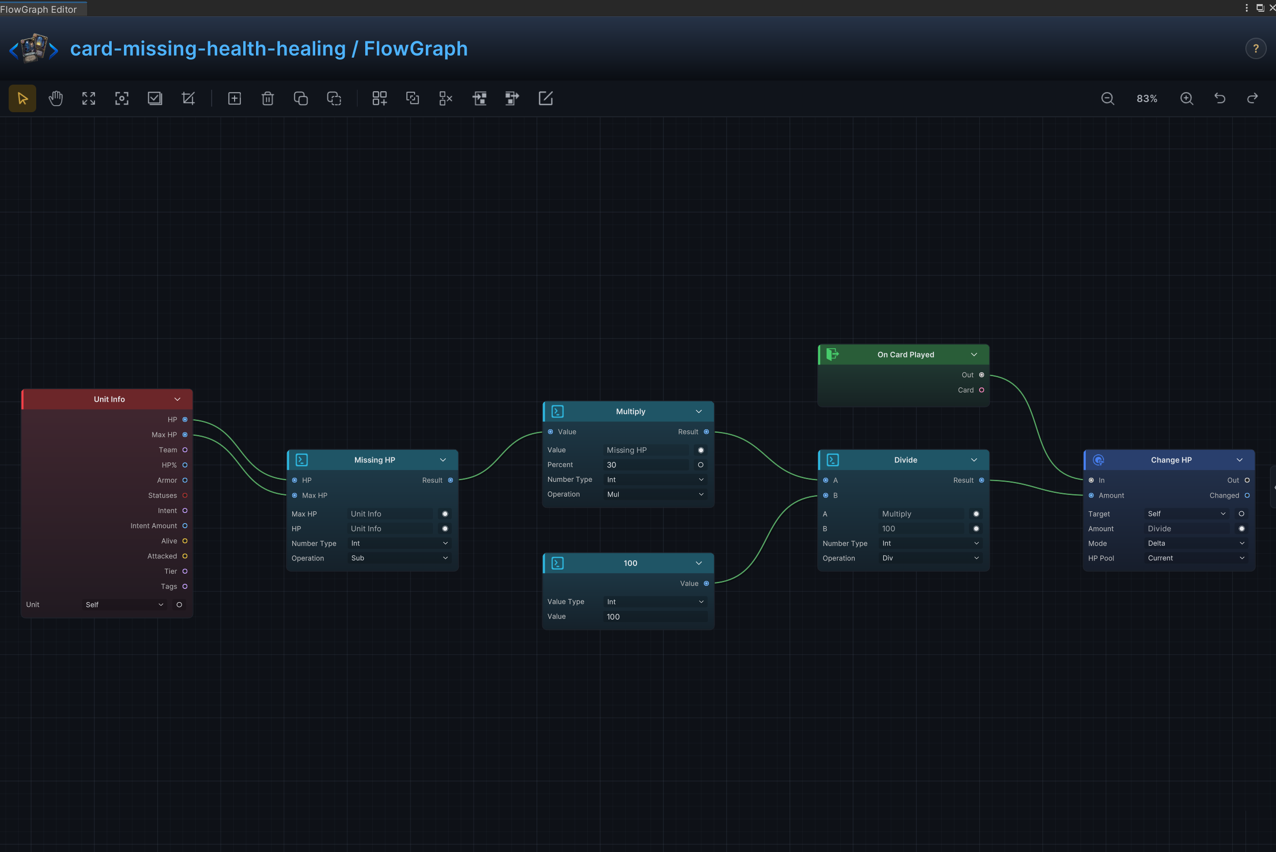Screen dimensions: 1276x852
Task: Click the grid-plus create group icon
Action: pyautogui.click(x=379, y=98)
